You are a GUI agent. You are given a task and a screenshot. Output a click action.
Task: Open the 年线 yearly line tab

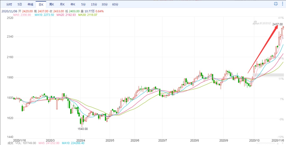[x=30, y=5]
